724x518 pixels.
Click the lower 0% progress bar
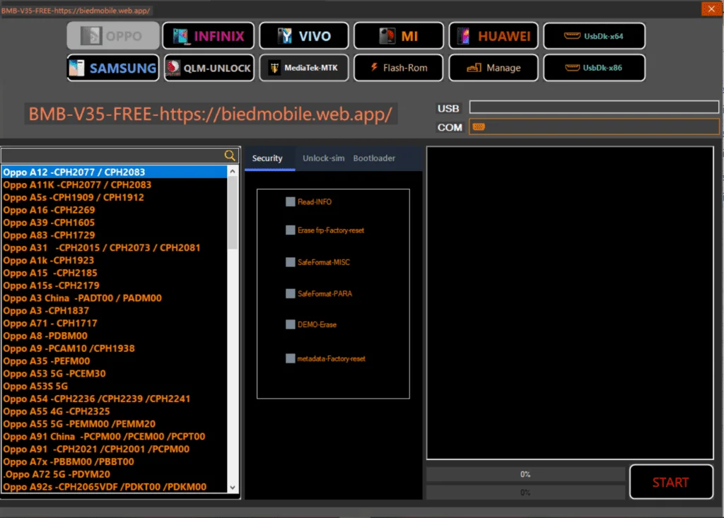pyautogui.click(x=525, y=492)
